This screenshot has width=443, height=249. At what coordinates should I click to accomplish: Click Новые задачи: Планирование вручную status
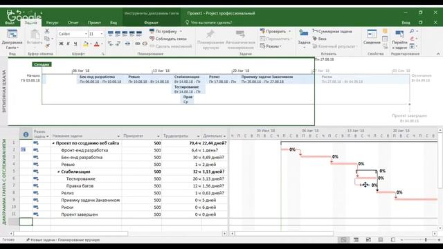63,240
